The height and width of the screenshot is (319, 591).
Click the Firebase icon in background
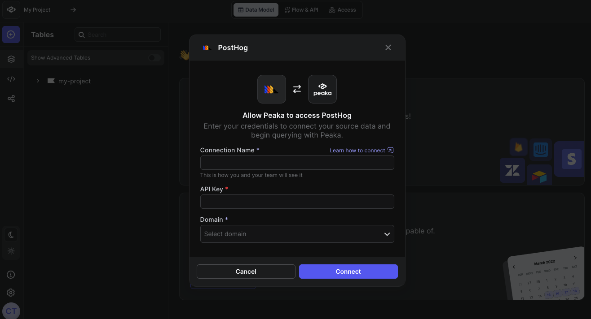tap(519, 147)
